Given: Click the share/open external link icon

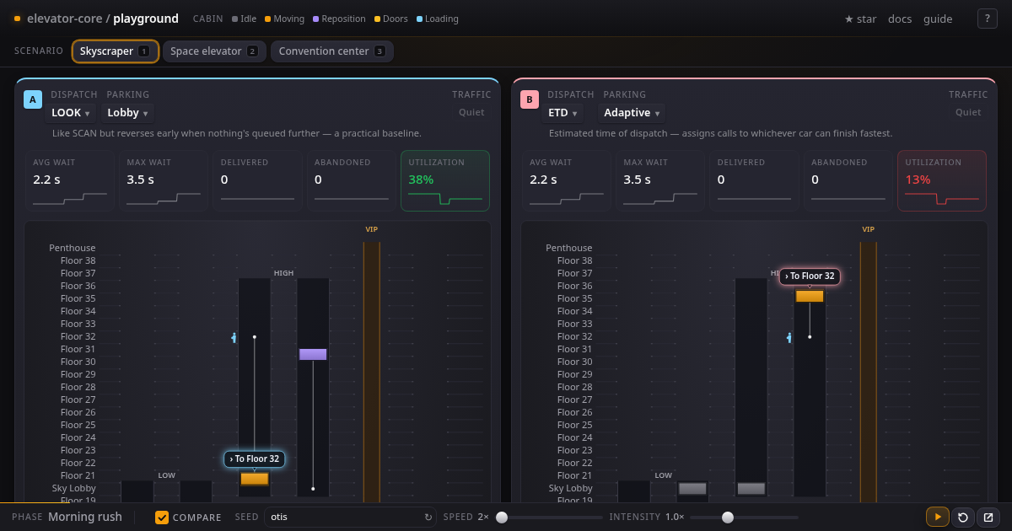Looking at the screenshot, I should (988, 517).
